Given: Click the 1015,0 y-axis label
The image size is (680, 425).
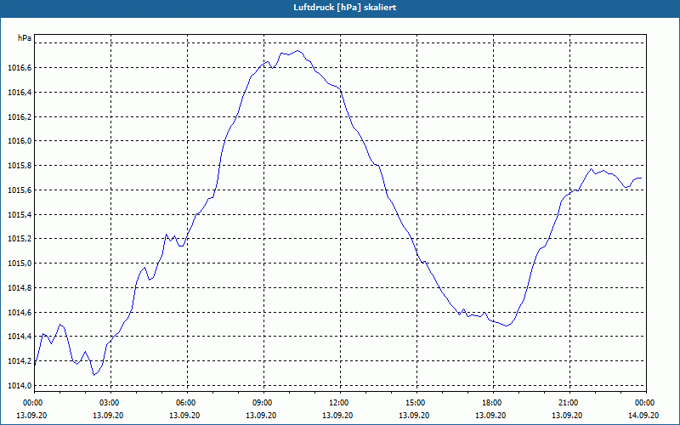Looking at the screenshot, I should (x=19, y=263).
